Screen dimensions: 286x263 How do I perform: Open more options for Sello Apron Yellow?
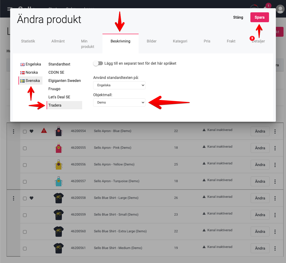click(x=275, y=165)
